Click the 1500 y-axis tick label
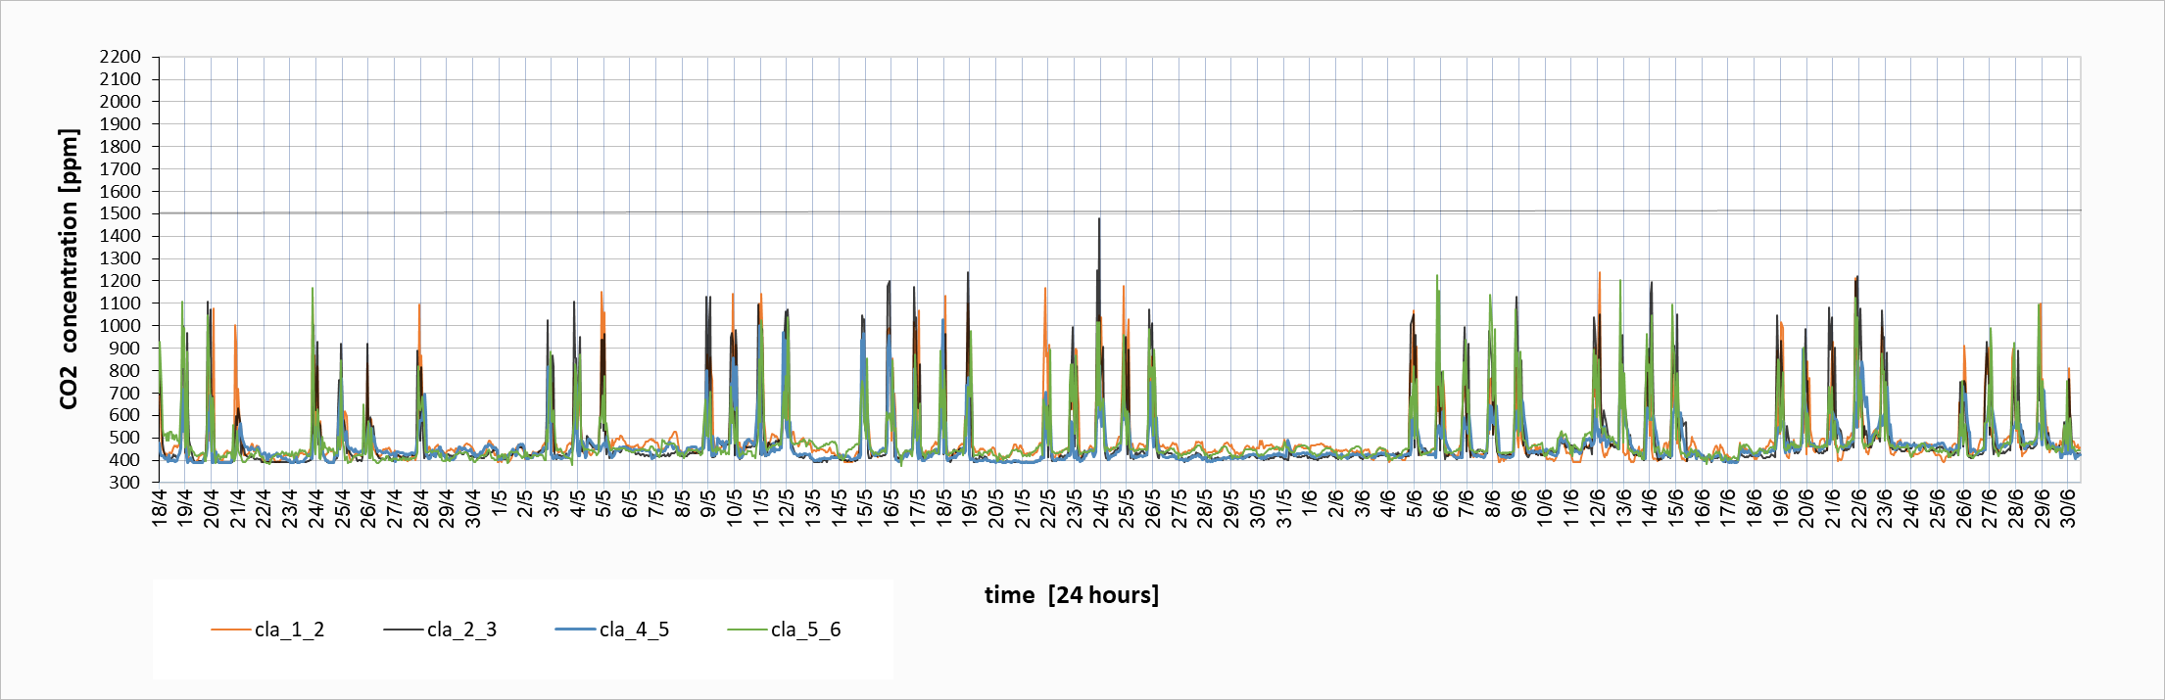 click(x=120, y=213)
